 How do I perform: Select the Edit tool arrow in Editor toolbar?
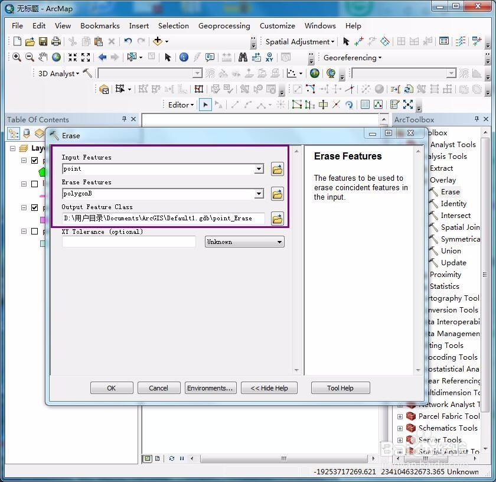(205, 105)
